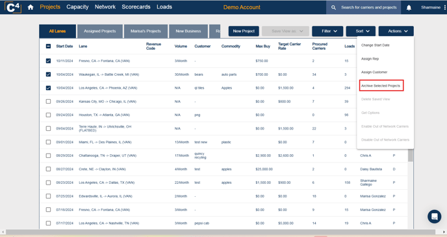447x237 pixels.
Task: Open the Chattanooga, TN -> Draper lane
Action: click(107, 155)
